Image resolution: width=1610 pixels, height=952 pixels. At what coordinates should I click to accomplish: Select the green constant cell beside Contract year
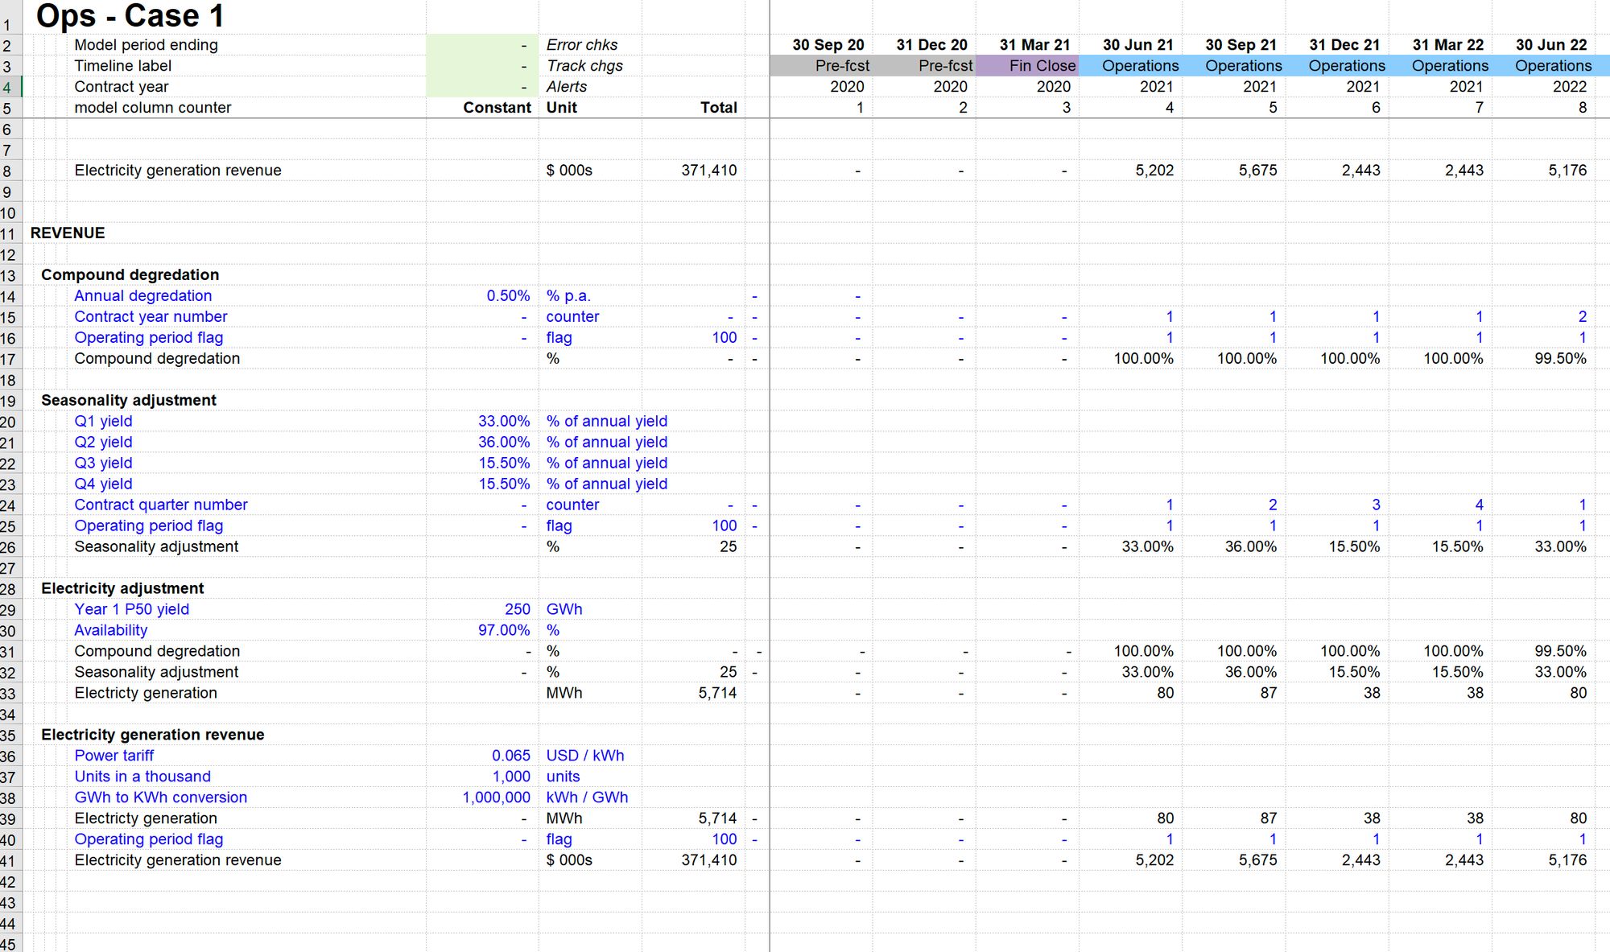[x=481, y=87]
